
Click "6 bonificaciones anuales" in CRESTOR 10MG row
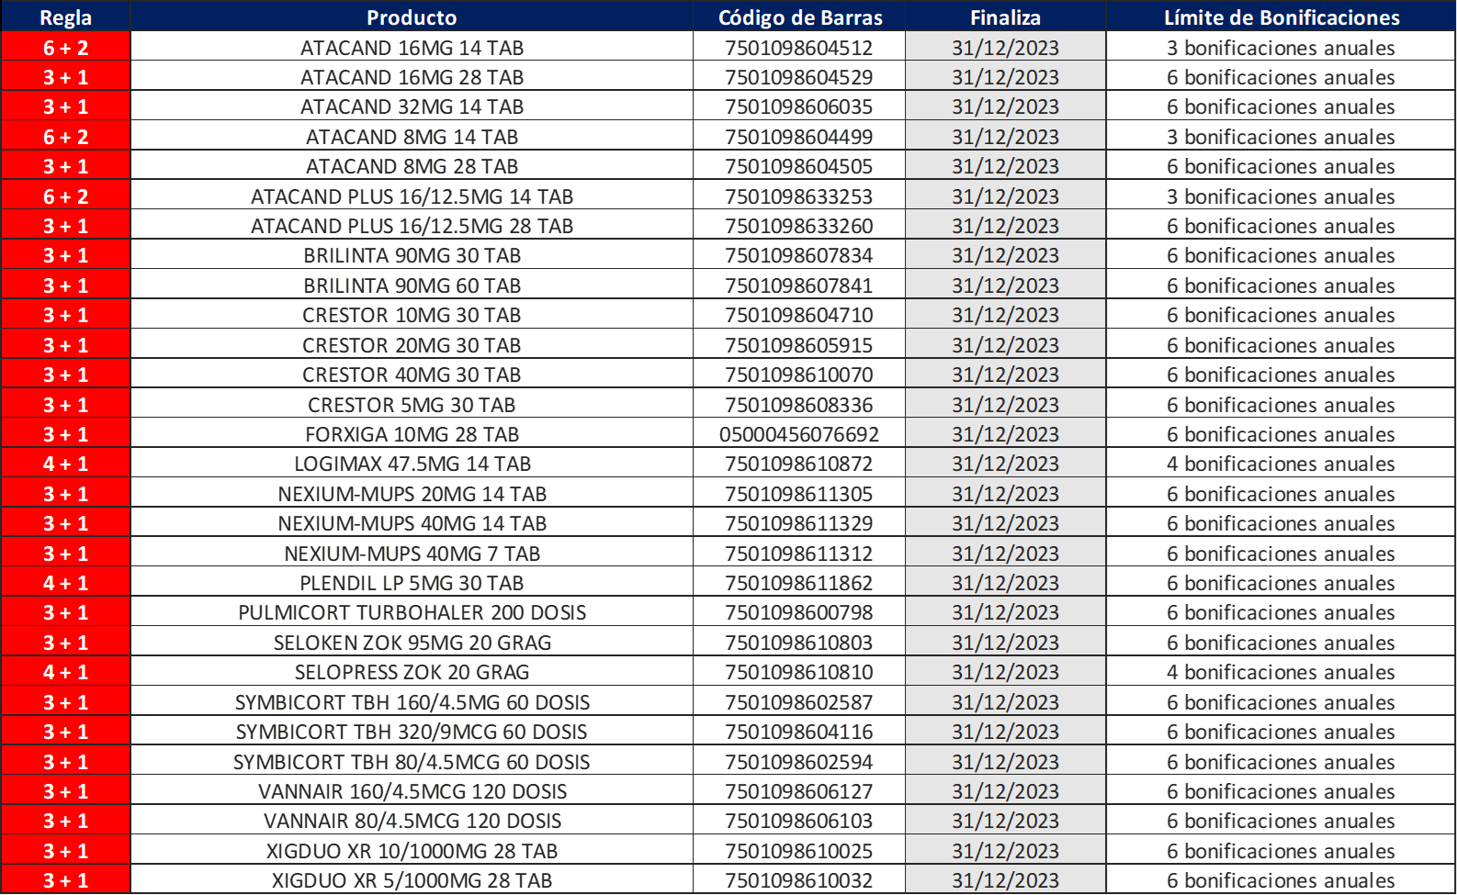(1282, 315)
